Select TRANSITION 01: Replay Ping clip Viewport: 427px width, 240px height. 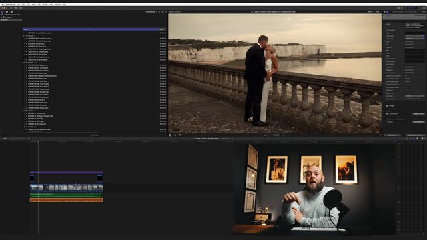tap(38, 65)
